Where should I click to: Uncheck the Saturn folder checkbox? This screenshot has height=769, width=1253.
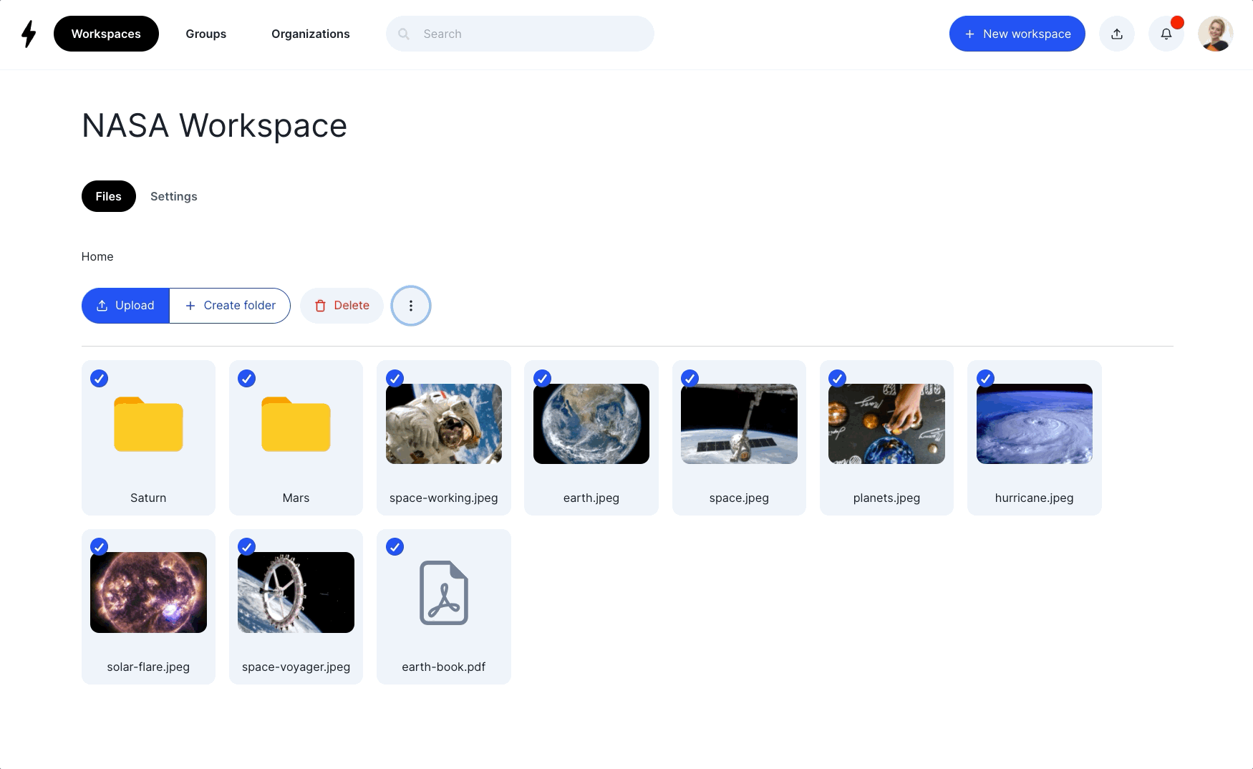coord(100,378)
